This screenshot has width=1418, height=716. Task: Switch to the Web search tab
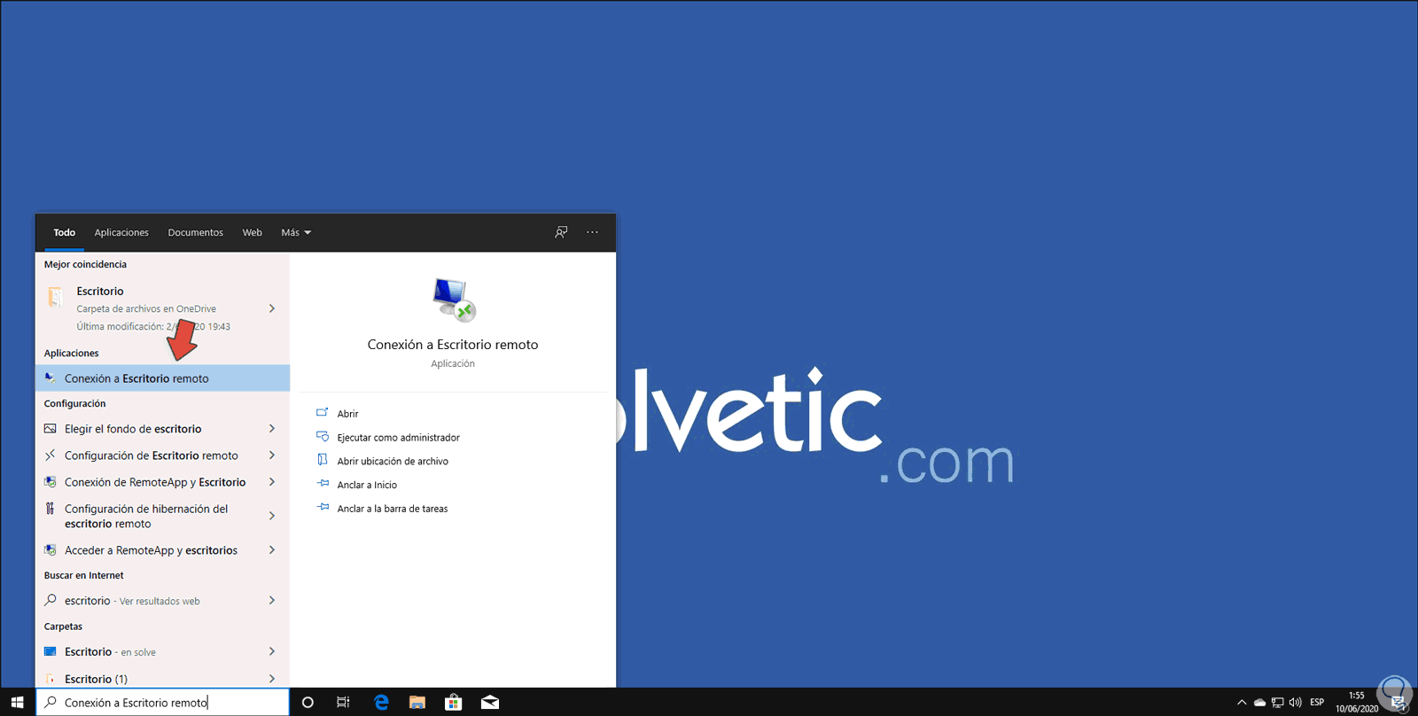point(253,232)
